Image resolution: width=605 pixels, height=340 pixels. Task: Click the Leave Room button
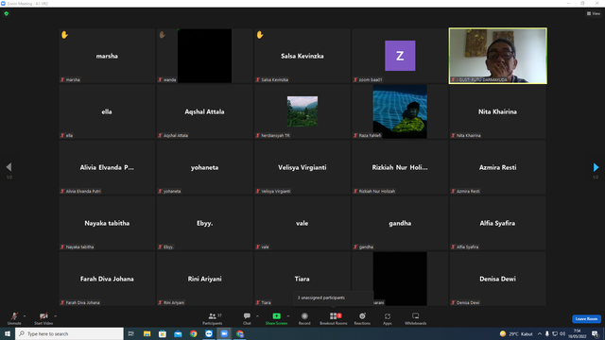tap(586, 319)
